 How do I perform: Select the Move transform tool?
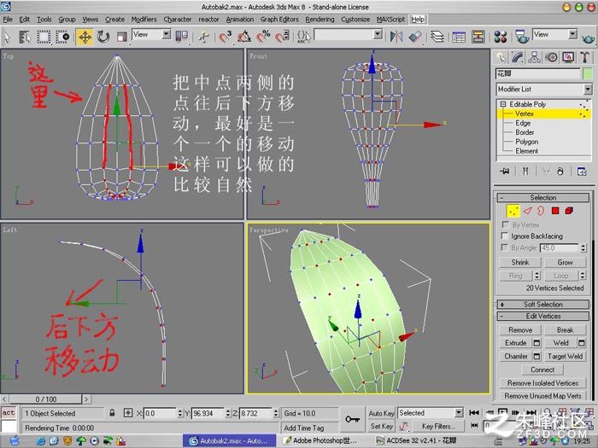click(x=85, y=37)
